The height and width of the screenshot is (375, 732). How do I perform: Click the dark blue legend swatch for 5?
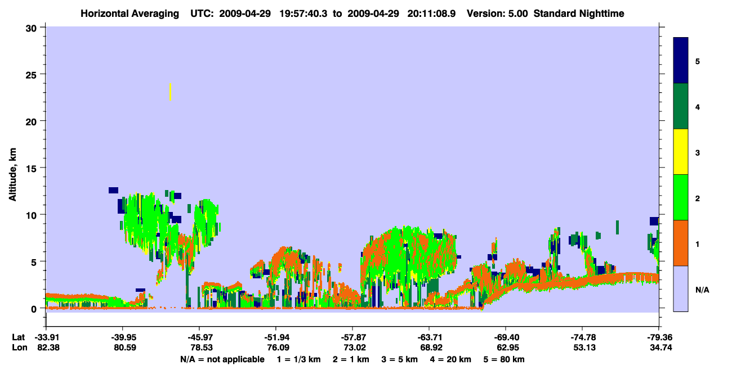[681, 60]
